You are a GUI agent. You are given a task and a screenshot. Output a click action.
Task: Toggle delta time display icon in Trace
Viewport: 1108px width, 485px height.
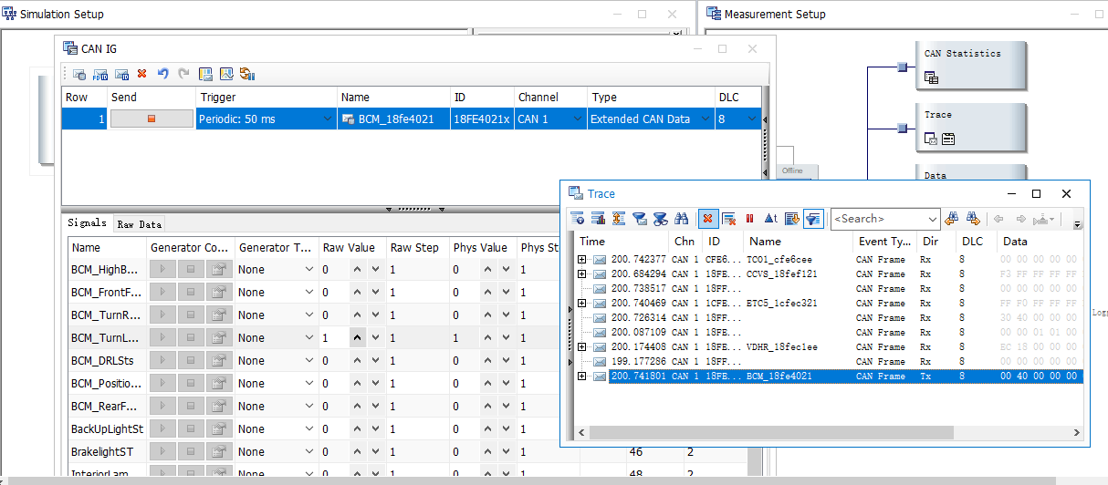coord(770,219)
